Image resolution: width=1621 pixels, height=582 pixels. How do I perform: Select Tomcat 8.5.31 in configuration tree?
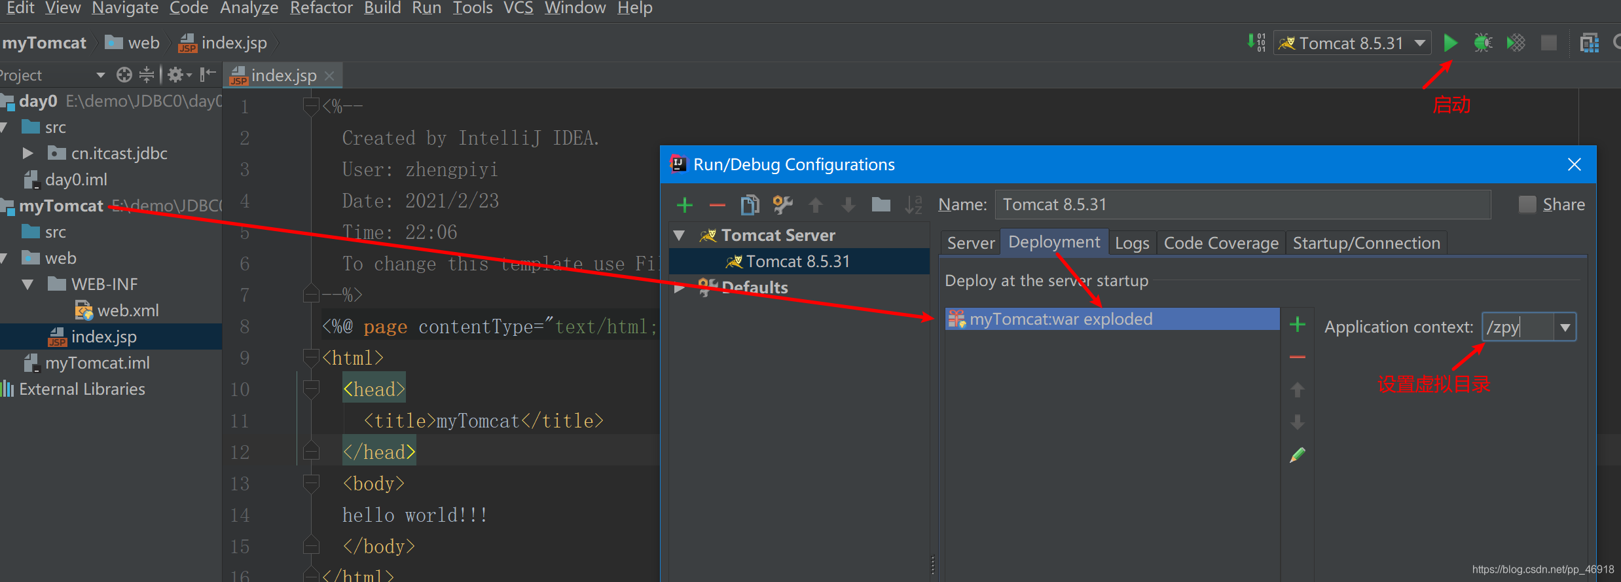pos(799,261)
